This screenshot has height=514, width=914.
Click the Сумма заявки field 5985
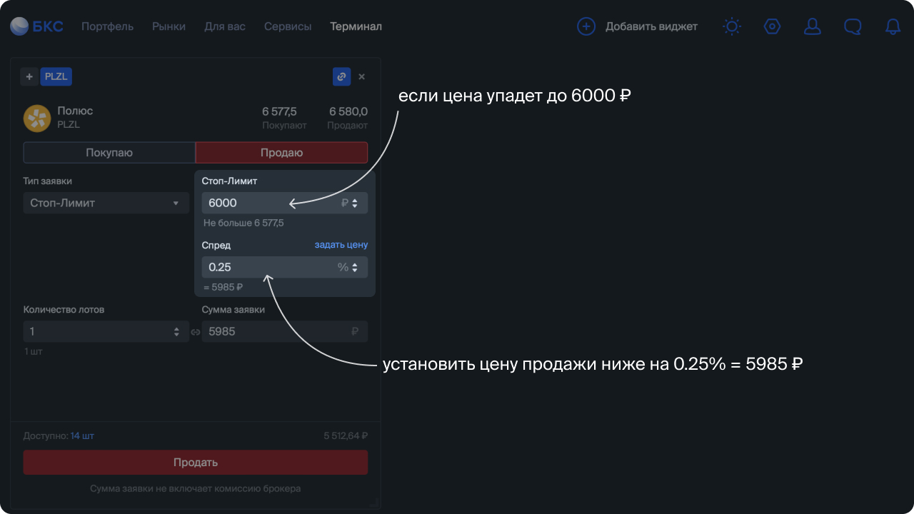coord(285,331)
